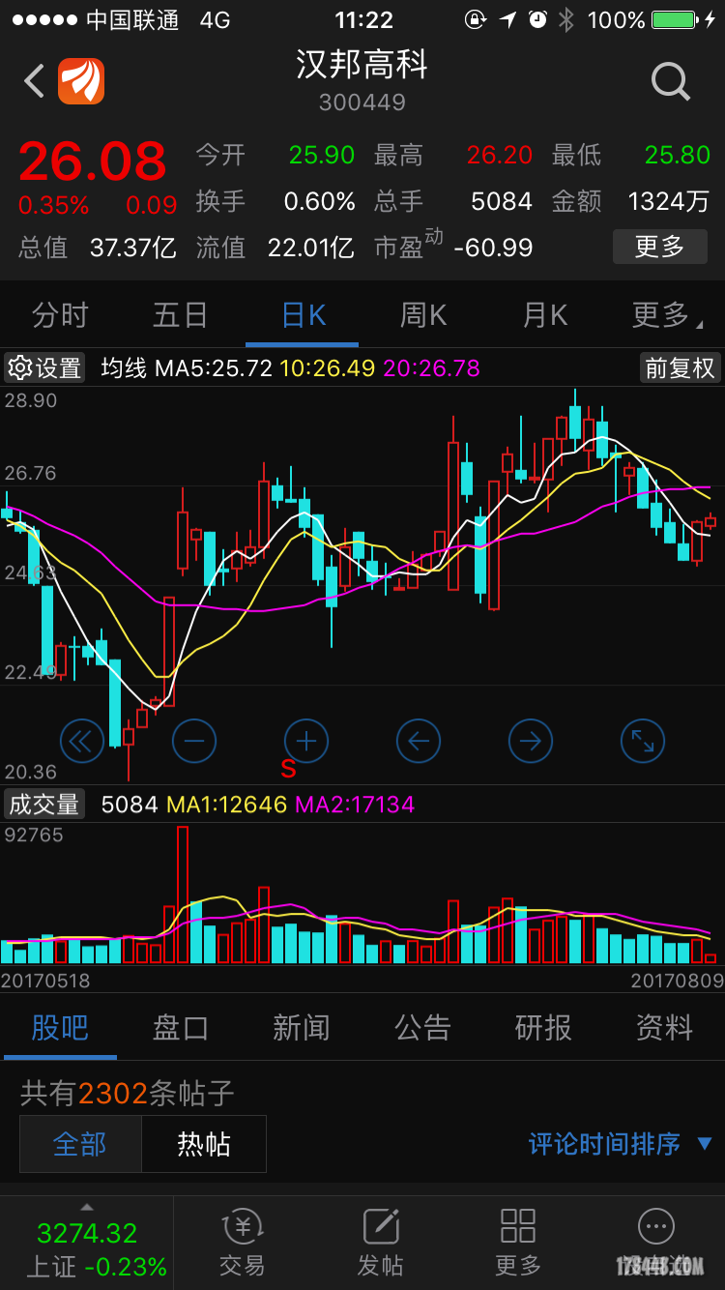This screenshot has height=1290, width=725.
Task: Zoom out chart with minus button
Action: point(194,742)
